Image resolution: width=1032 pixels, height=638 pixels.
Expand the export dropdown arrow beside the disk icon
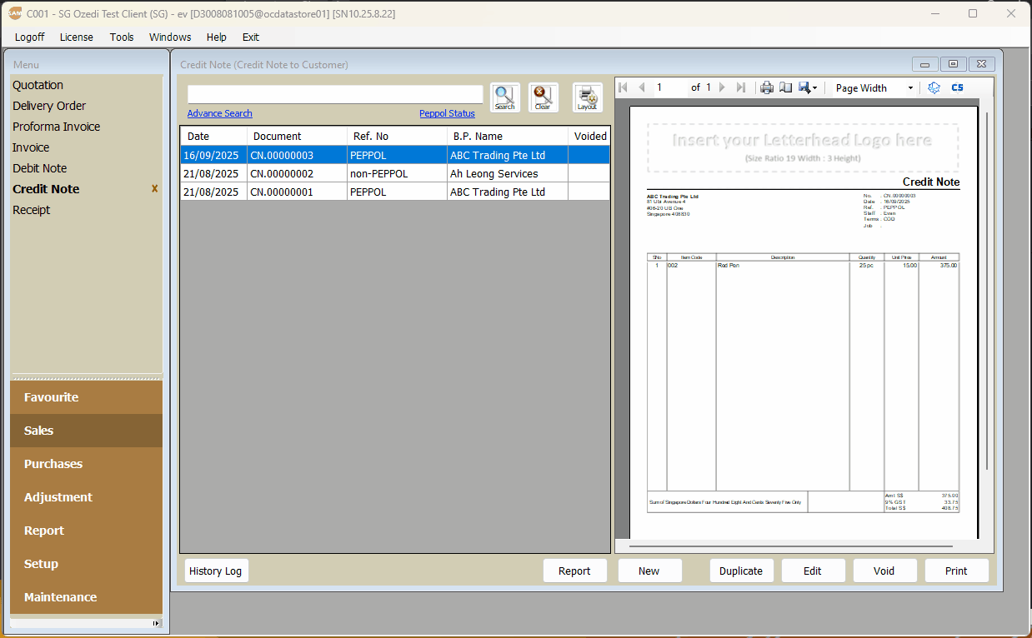pos(815,87)
